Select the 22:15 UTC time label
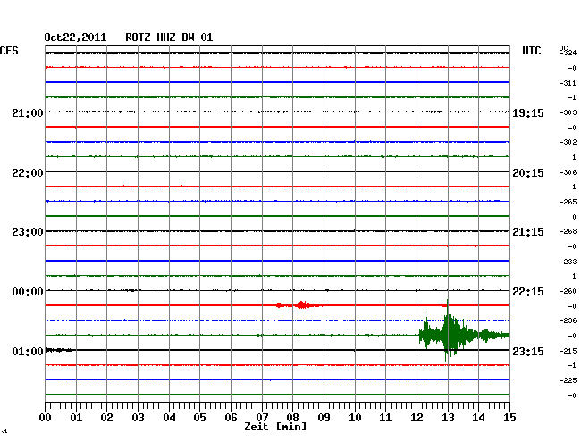 click(528, 292)
